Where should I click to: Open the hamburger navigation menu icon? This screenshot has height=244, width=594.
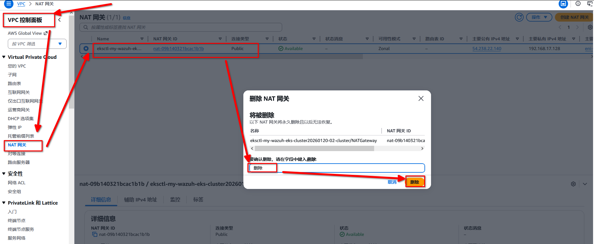(x=8, y=4)
